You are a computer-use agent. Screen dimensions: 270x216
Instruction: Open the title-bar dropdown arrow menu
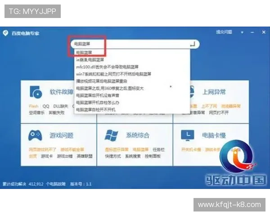[242, 32]
